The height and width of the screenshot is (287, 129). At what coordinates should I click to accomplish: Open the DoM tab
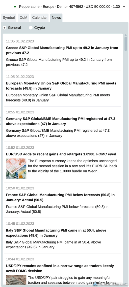click(23, 18)
